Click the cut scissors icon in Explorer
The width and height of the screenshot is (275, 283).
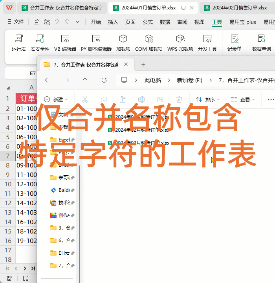point(85,99)
